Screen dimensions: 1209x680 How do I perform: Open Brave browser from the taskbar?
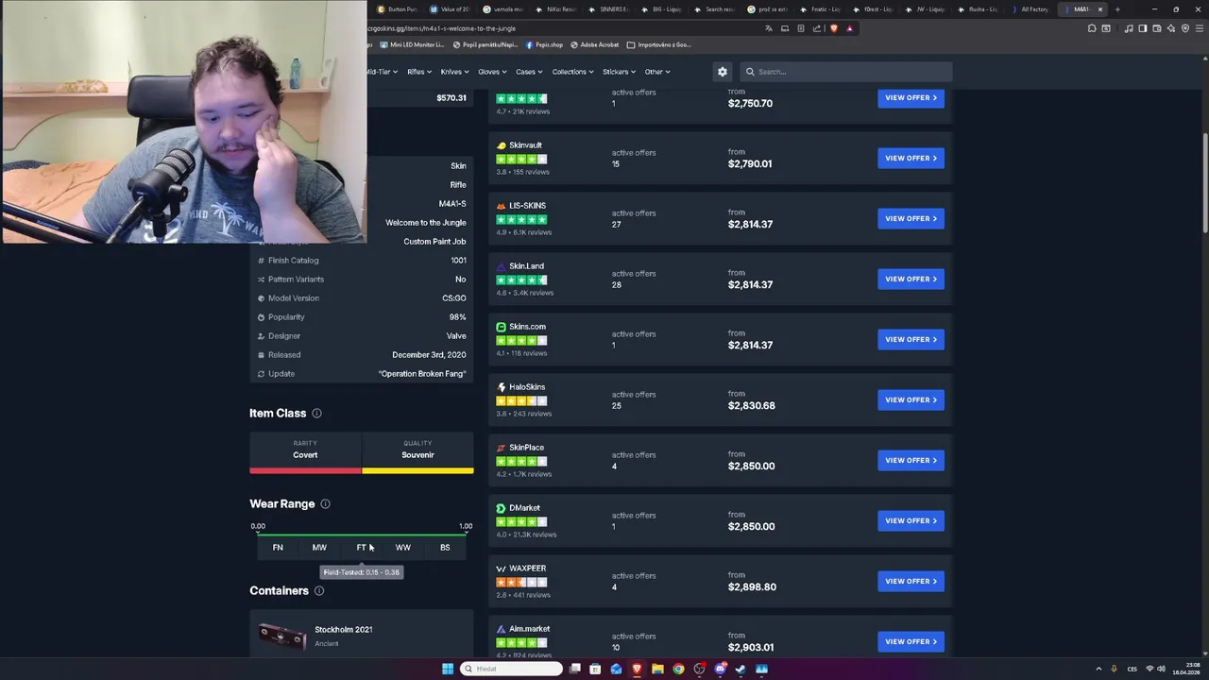pos(637,669)
